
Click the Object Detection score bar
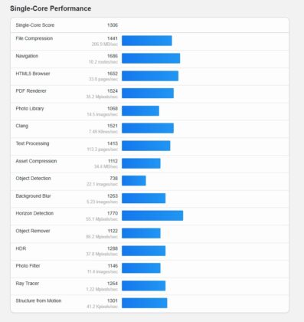click(x=134, y=181)
